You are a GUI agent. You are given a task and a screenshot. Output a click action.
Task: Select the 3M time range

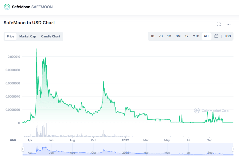pos(178,36)
